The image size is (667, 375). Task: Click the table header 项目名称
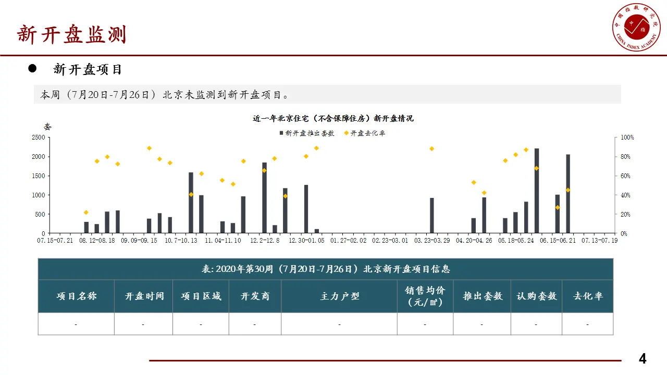76,296
